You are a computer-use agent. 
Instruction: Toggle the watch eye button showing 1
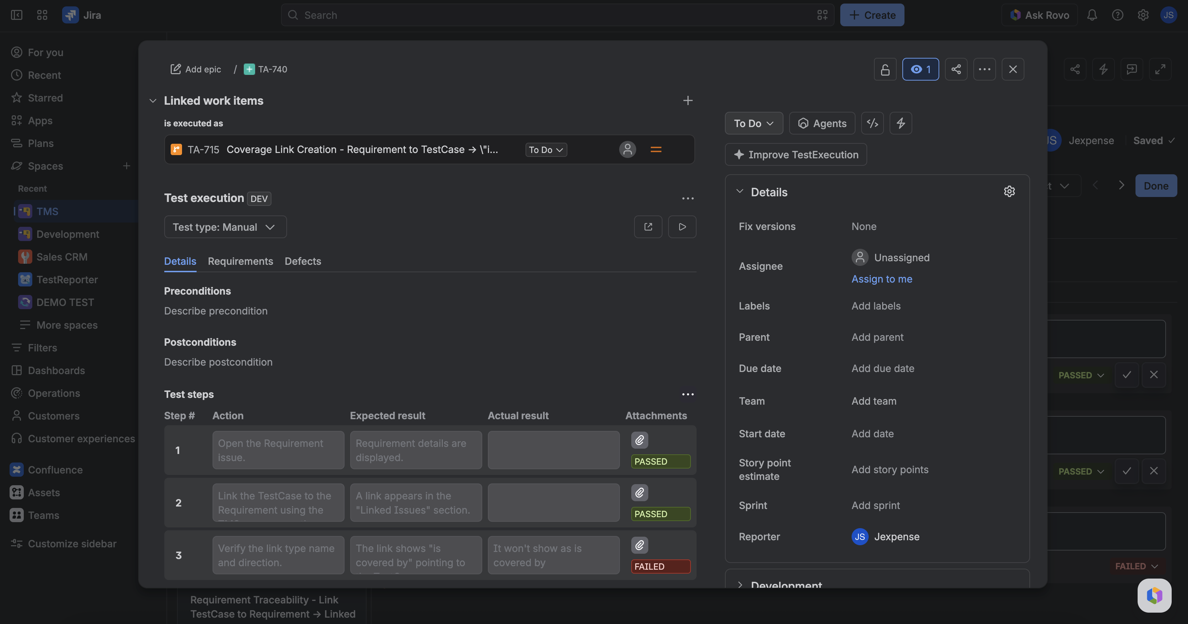(x=920, y=69)
